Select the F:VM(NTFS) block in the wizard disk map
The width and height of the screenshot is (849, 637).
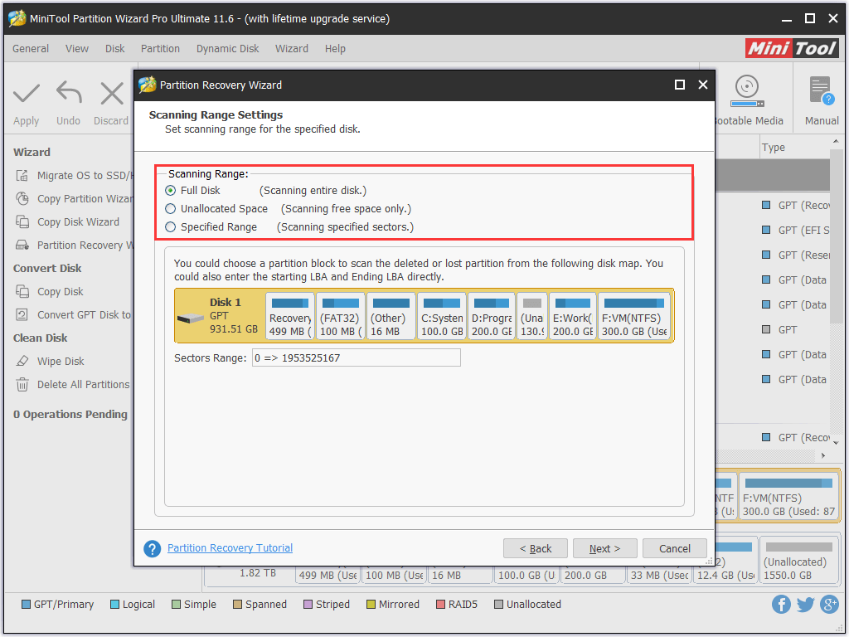pyautogui.click(x=634, y=316)
